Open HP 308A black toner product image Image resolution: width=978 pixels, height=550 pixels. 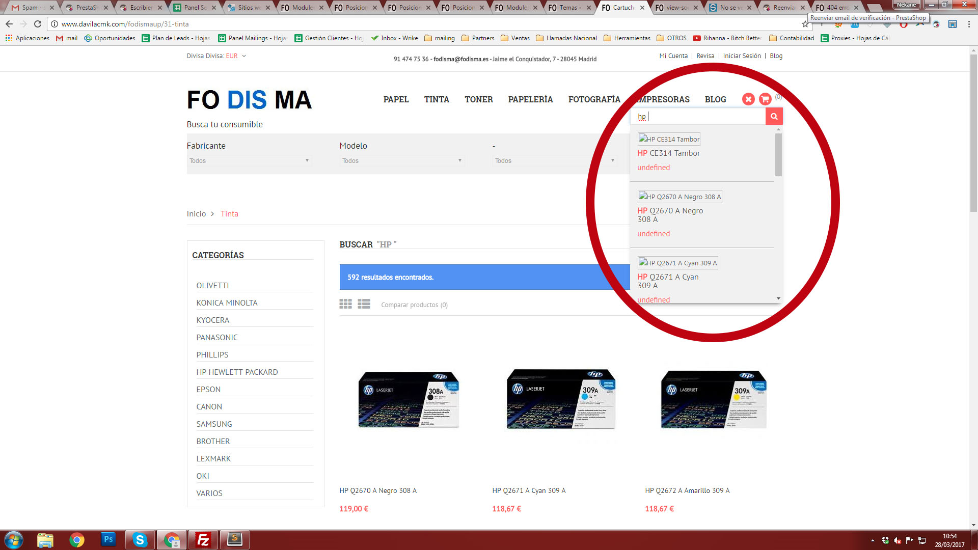409,399
